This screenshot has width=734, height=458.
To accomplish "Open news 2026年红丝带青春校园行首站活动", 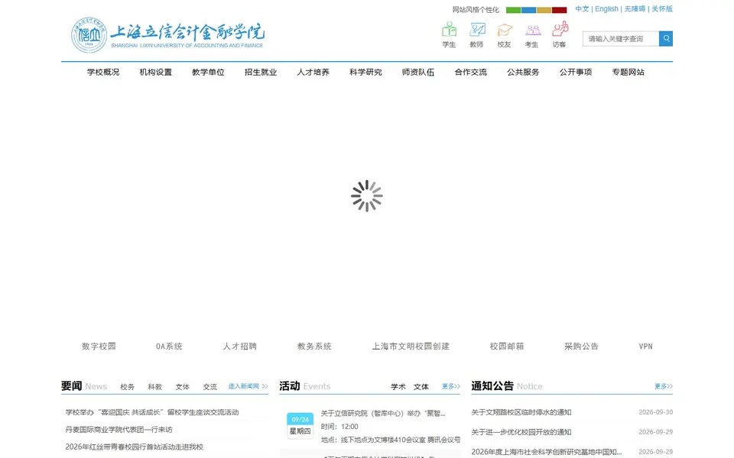I will pos(135,447).
